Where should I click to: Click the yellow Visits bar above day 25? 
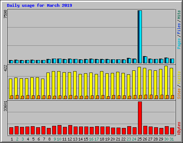click(139, 83)
